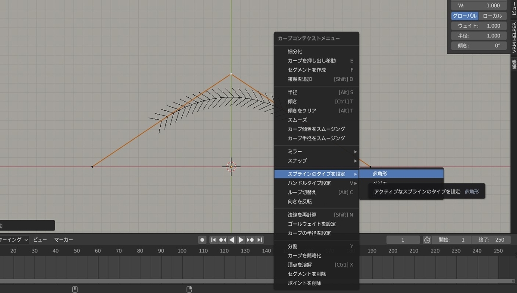Click the ウェイト value field
The width and height of the screenshot is (517, 293).
click(x=479, y=26)
